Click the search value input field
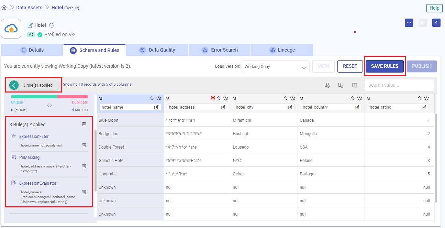 399,85
